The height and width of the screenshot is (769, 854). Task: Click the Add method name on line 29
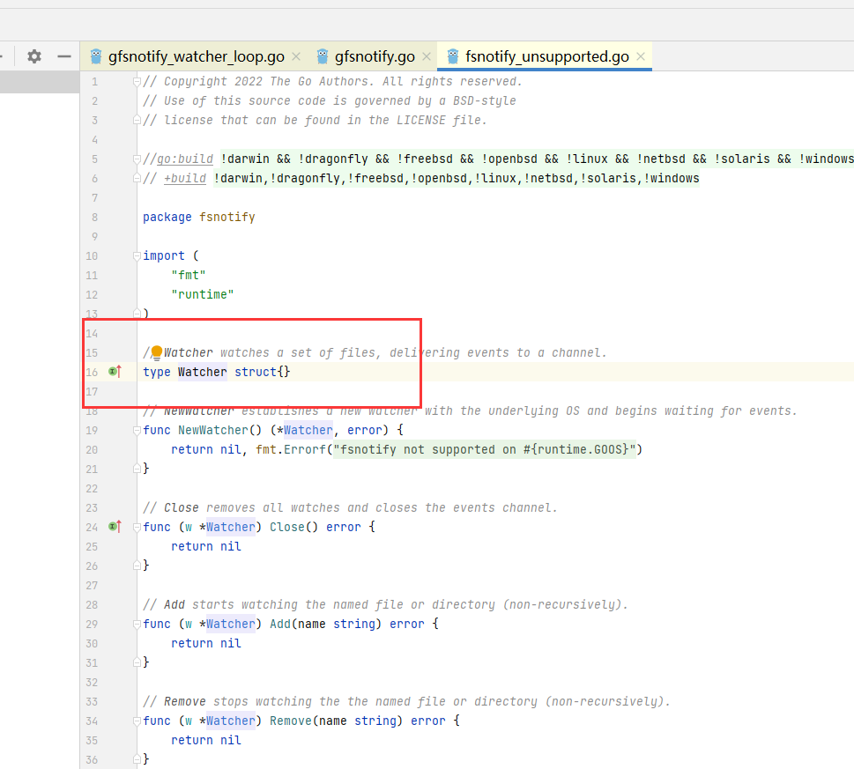coord(280,625)
